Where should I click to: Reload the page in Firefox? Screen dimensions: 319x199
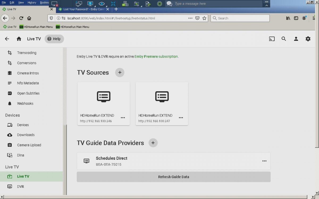(21, 18)
